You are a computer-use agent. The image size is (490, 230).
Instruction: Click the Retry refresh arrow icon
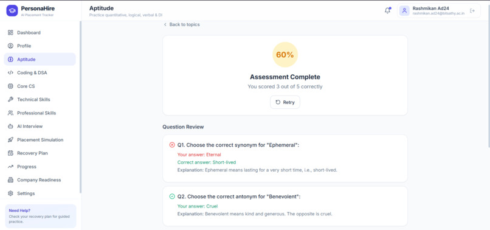[278, 102]
